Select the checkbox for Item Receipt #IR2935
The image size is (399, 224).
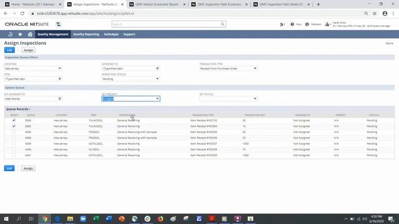click(14, 132)
